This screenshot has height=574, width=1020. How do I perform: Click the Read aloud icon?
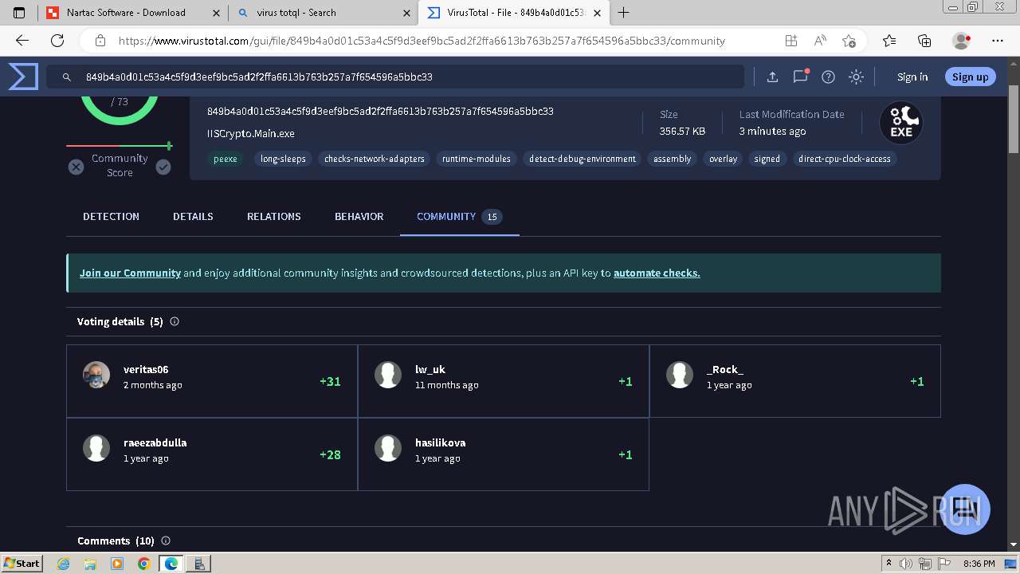tap(820, 41)
